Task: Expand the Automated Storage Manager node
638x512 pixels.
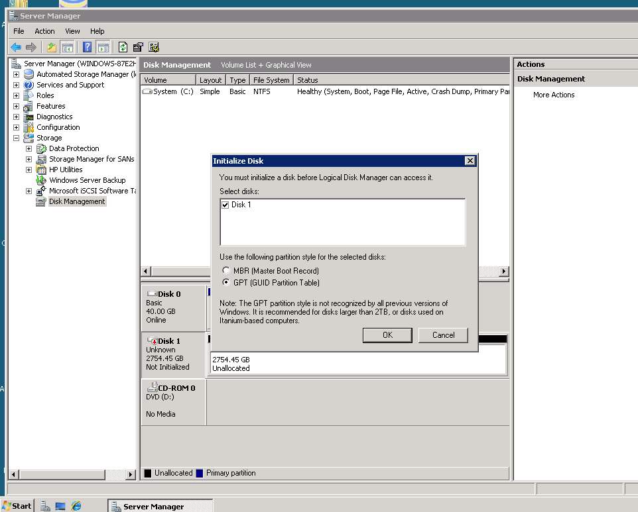Action: 17,74
